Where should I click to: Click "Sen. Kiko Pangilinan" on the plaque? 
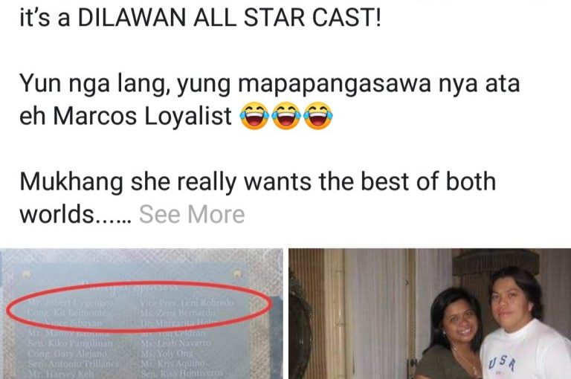pos(71,343)
